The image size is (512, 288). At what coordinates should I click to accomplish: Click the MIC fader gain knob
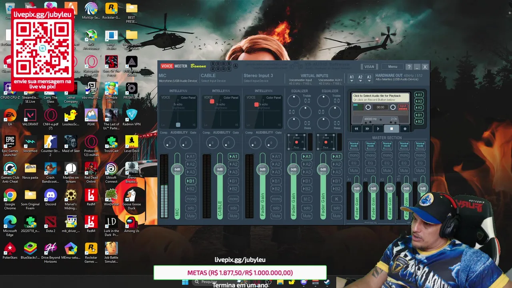177,169
